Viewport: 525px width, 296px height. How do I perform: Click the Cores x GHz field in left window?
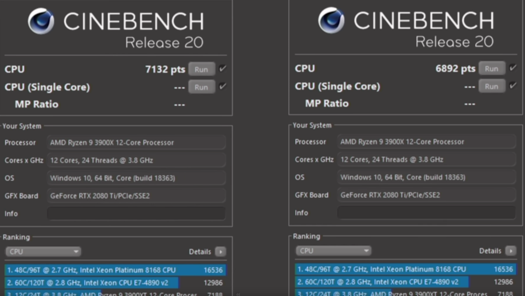tap(136, 160)
